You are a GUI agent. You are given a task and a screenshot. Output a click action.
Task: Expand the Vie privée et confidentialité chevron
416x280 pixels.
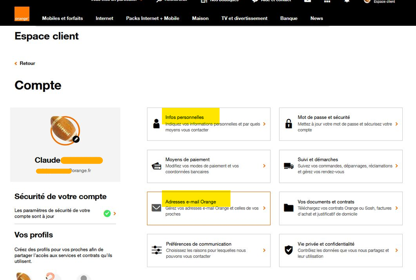tap(396, 250)
